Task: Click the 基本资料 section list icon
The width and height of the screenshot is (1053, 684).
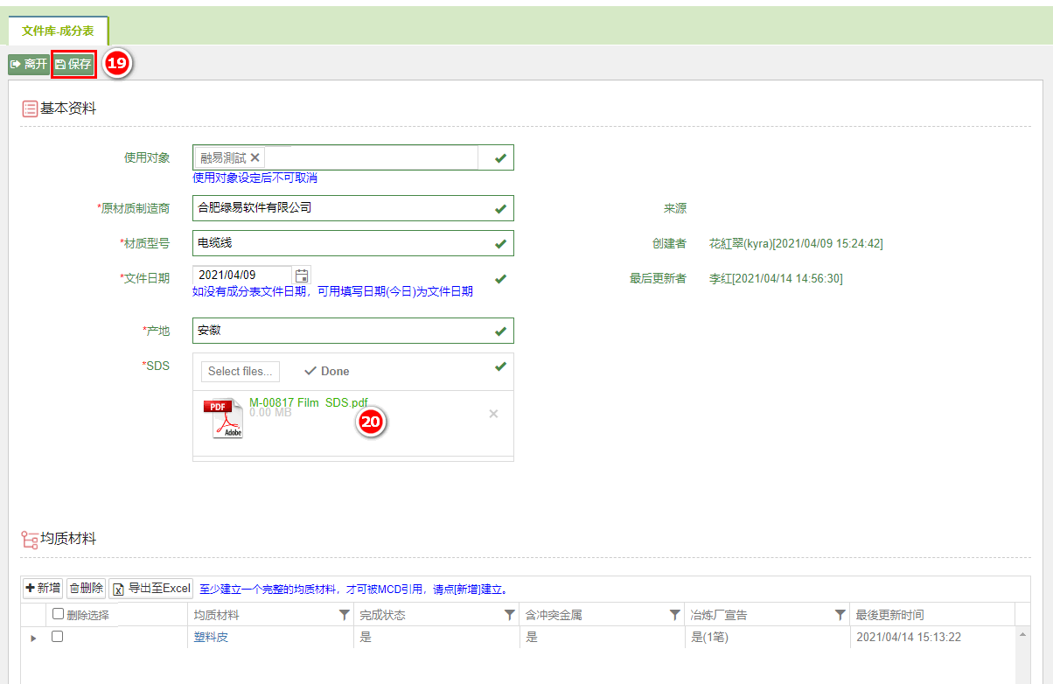Action: pyautogui.click(x=30, y=108)
